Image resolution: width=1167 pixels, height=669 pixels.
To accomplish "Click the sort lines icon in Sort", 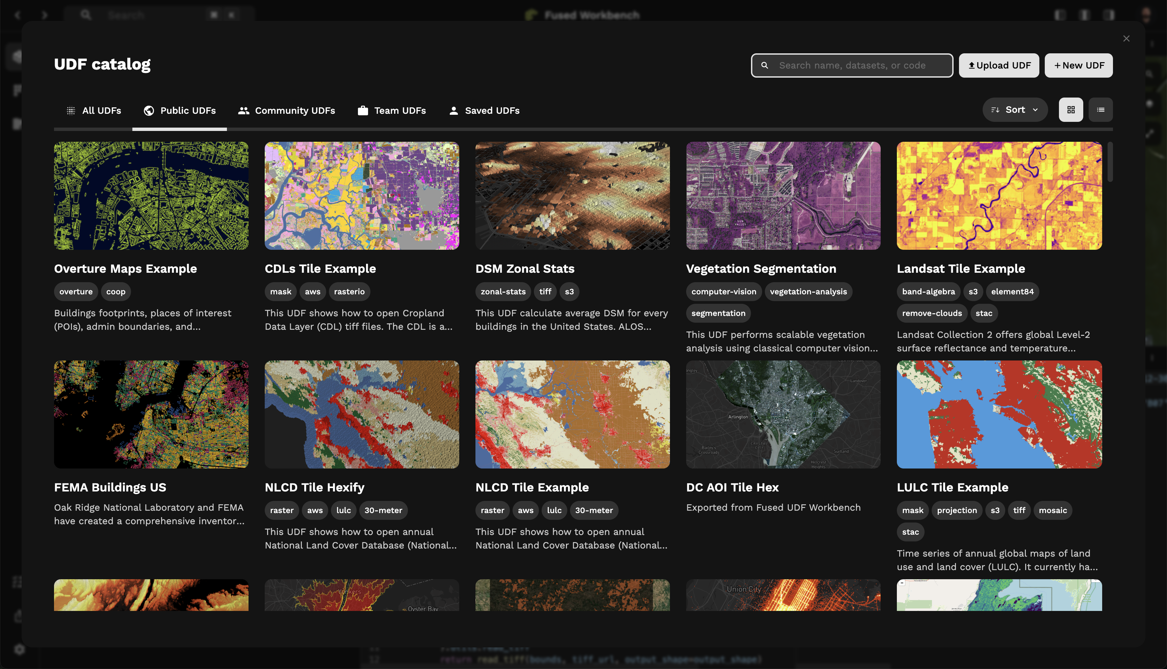I will (995, 110).
